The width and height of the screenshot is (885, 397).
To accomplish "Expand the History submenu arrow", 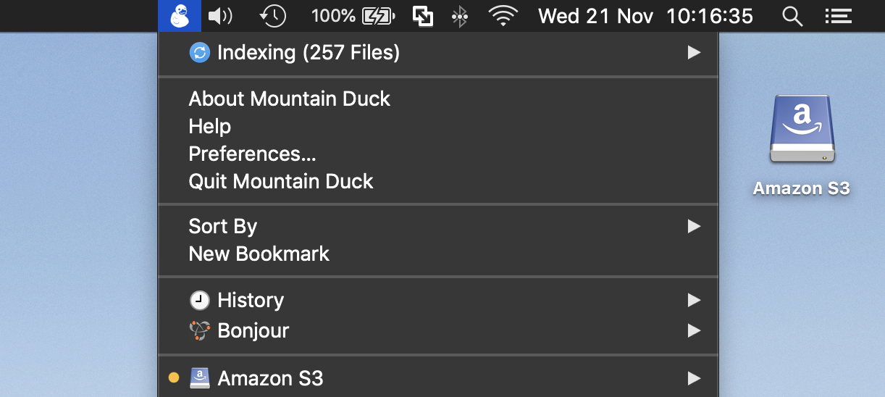I will pyautogui.click(x=694, y=300).
